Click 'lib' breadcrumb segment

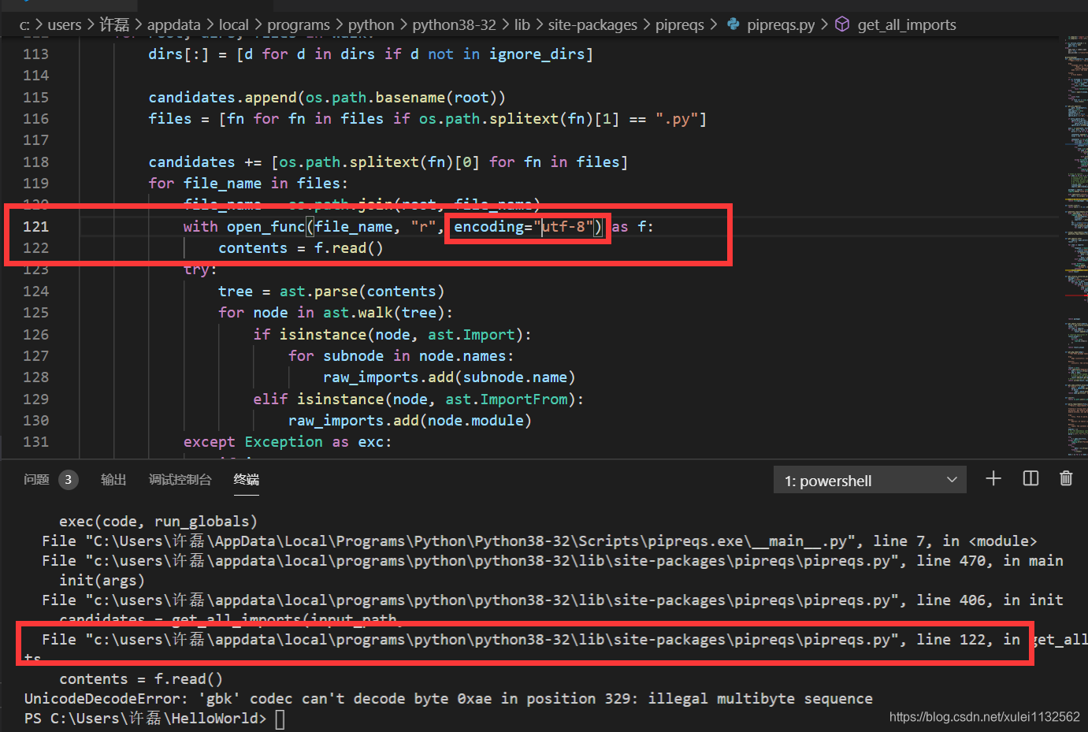click(522, 24)
